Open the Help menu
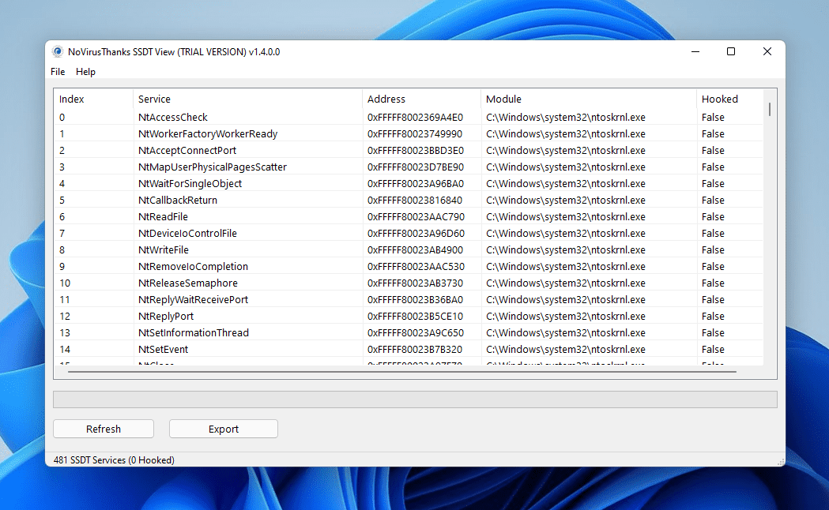 [85, 72]
